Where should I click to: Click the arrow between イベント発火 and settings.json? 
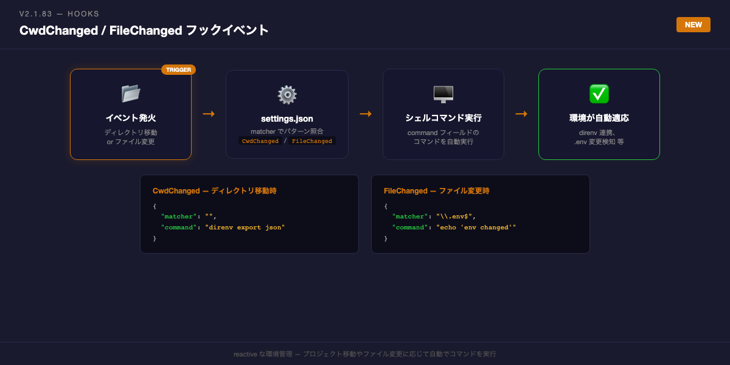pyautogui.click(x=209, y=114)
